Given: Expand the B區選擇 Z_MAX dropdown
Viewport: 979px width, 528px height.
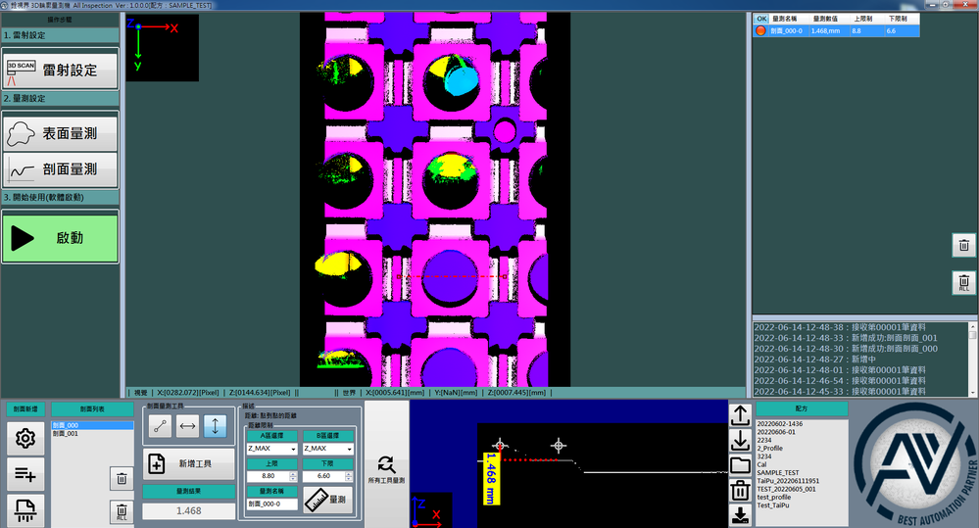Looking at the screenshot, I should (348, 449).
